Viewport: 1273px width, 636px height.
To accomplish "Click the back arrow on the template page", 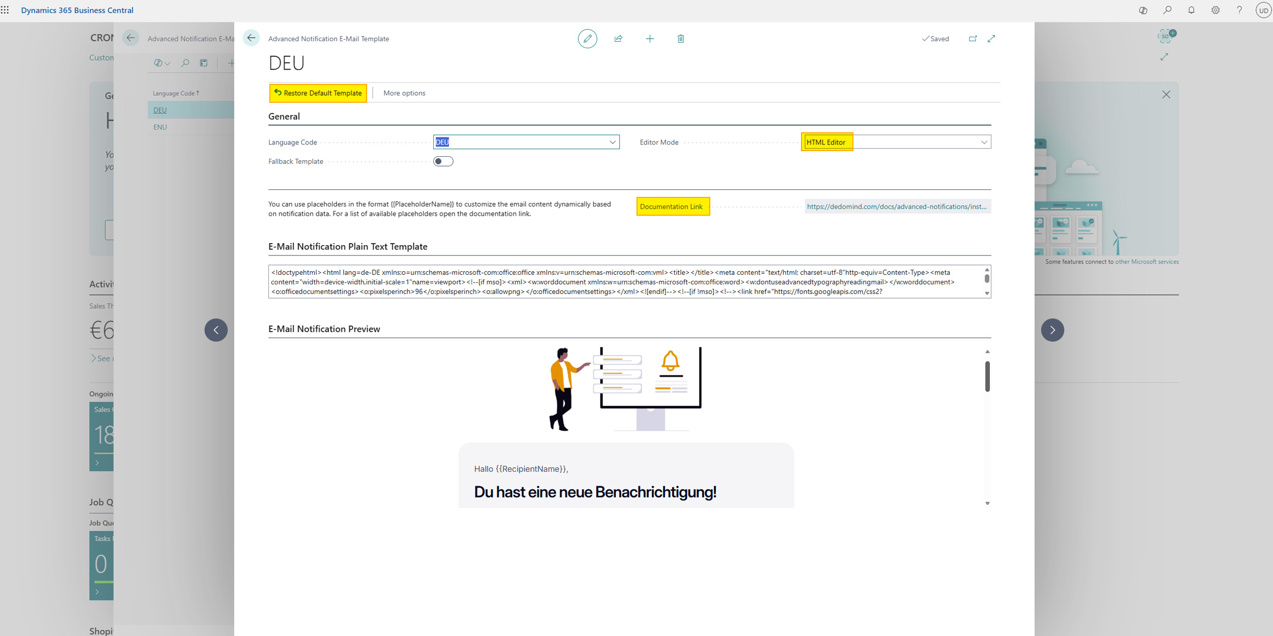I will click(x=251, y=38).
